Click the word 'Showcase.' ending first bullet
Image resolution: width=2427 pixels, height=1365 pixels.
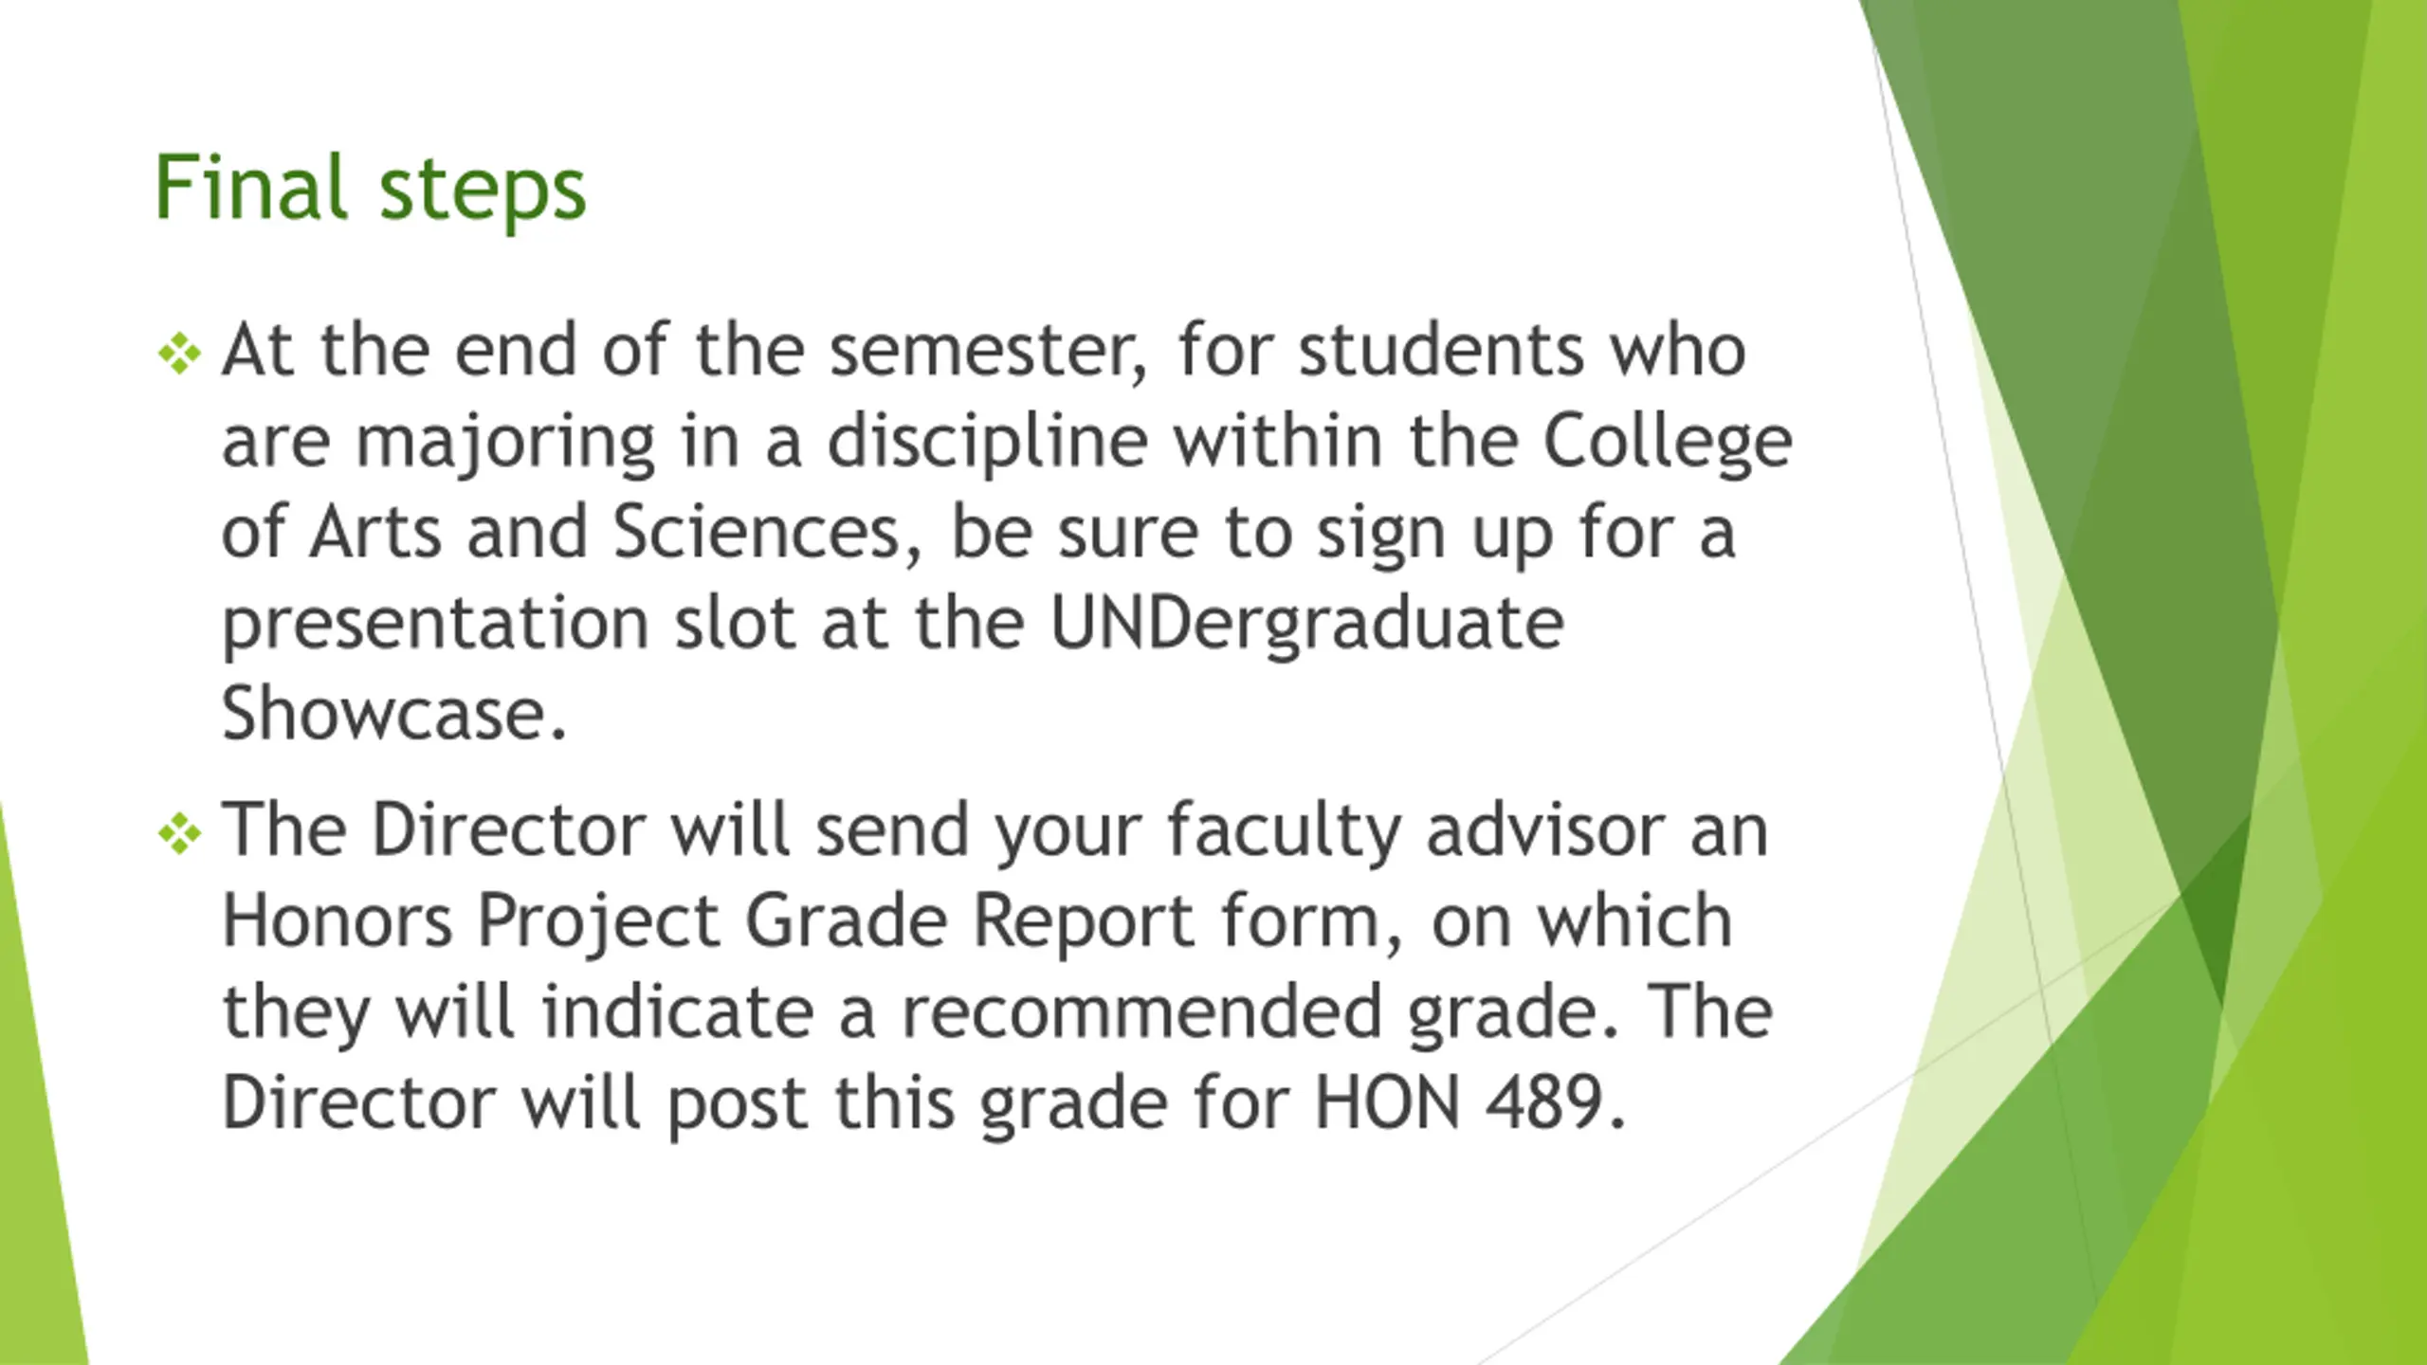[x=394, y=714]
